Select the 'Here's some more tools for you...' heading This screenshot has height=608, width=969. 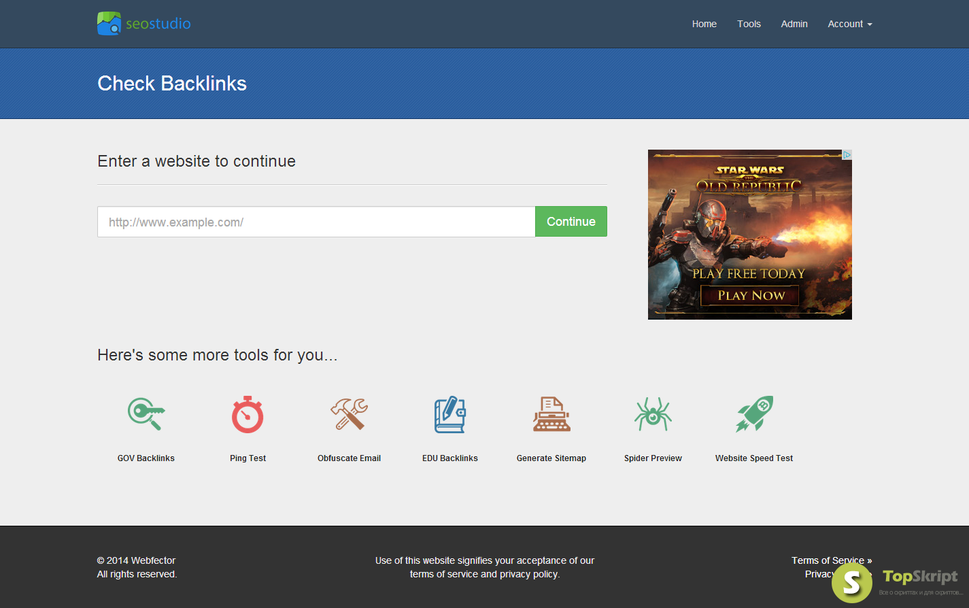click(218, 355)
